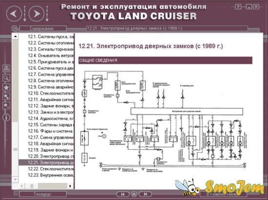Select 12.17. Схема управления entry

pos(51,137)
